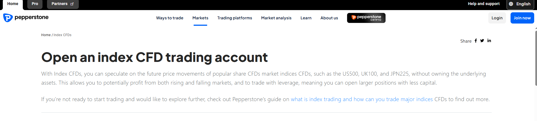Click the Login button

click(497, 18)
